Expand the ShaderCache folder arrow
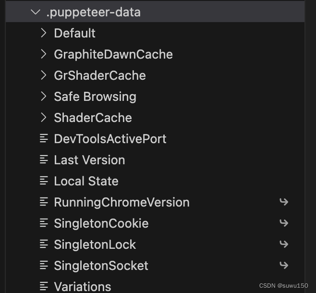Image resolution: width=316 pixels, height=293 pixels. pos(44,118)
